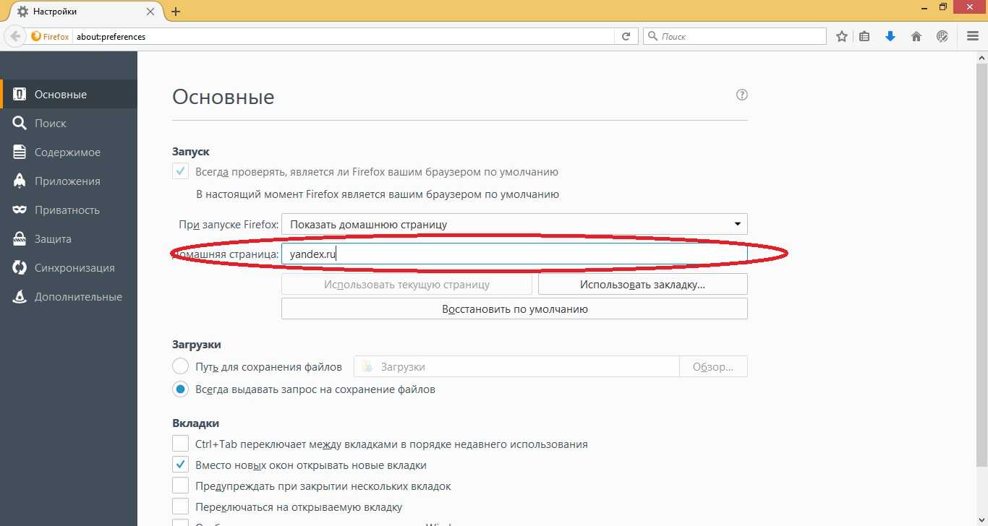
Task: Open the downloads arrow icon
Action: point(890,36)
